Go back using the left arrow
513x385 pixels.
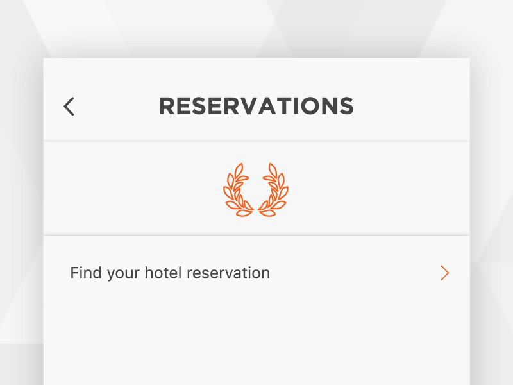point(69,106)
